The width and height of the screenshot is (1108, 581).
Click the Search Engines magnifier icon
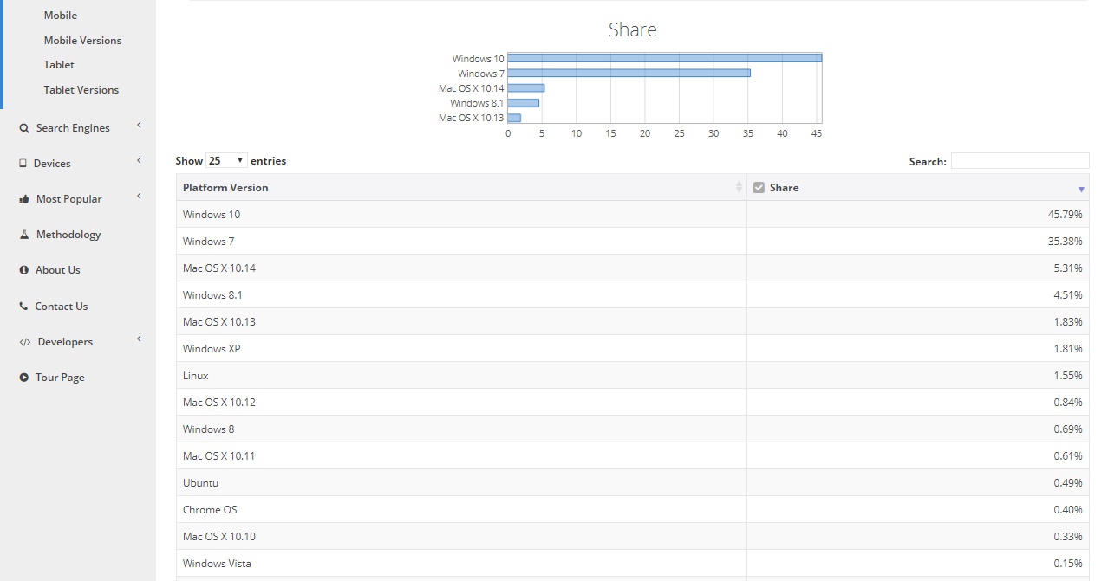click(x=24, y=128)
